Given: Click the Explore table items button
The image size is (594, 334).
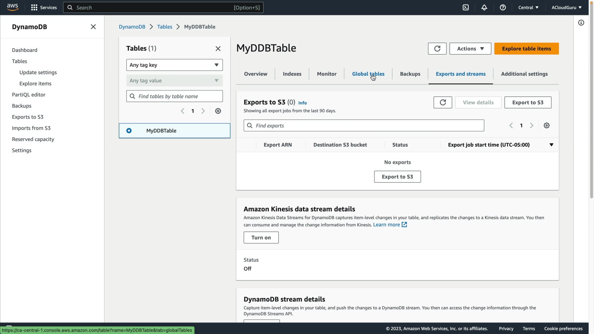Looking at the screenshot, I should click(526, 49).
